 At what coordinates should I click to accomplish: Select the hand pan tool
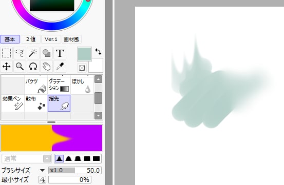(x=46, y=66)
